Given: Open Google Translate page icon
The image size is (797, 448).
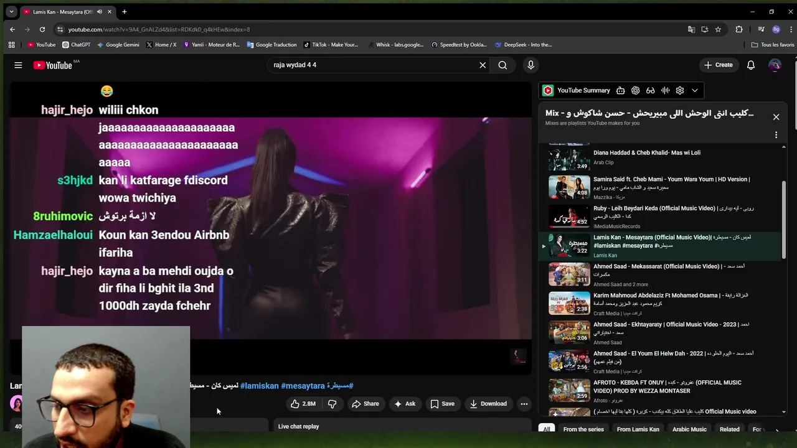Looking at the screenshot, I should pyautogui.click(x=691, y=29).
